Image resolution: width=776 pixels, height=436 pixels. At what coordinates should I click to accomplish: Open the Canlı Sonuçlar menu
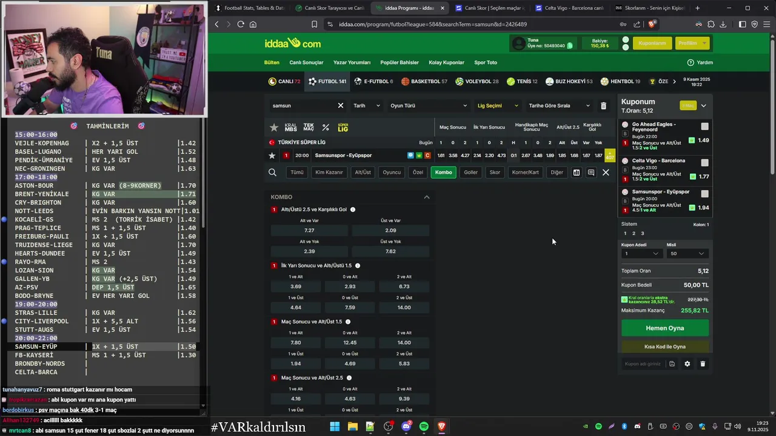click(x=306, y=62)
